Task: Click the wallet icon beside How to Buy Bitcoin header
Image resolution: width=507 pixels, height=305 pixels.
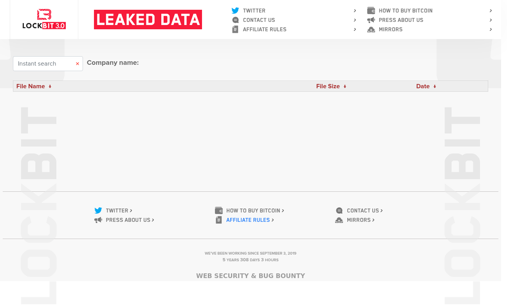Action: pyautogui.click(x=371, y=11)
